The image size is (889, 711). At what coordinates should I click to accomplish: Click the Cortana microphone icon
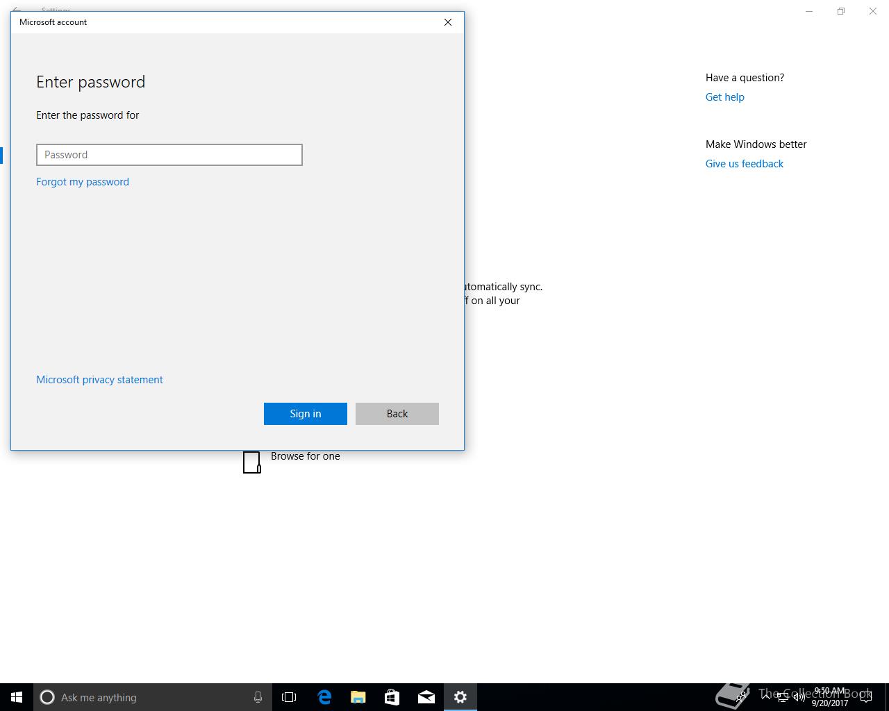258,697
